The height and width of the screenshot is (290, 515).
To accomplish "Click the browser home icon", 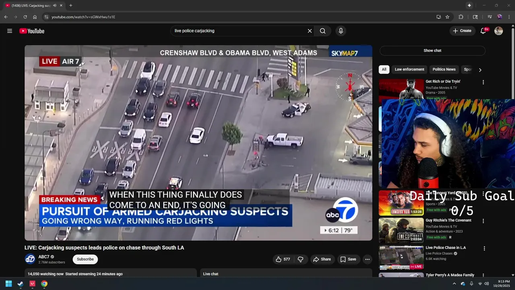I will coord(35,17).
